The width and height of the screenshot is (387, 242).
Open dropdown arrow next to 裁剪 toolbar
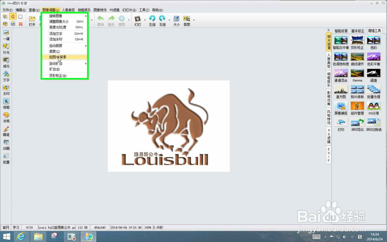[x=194, y=20]
